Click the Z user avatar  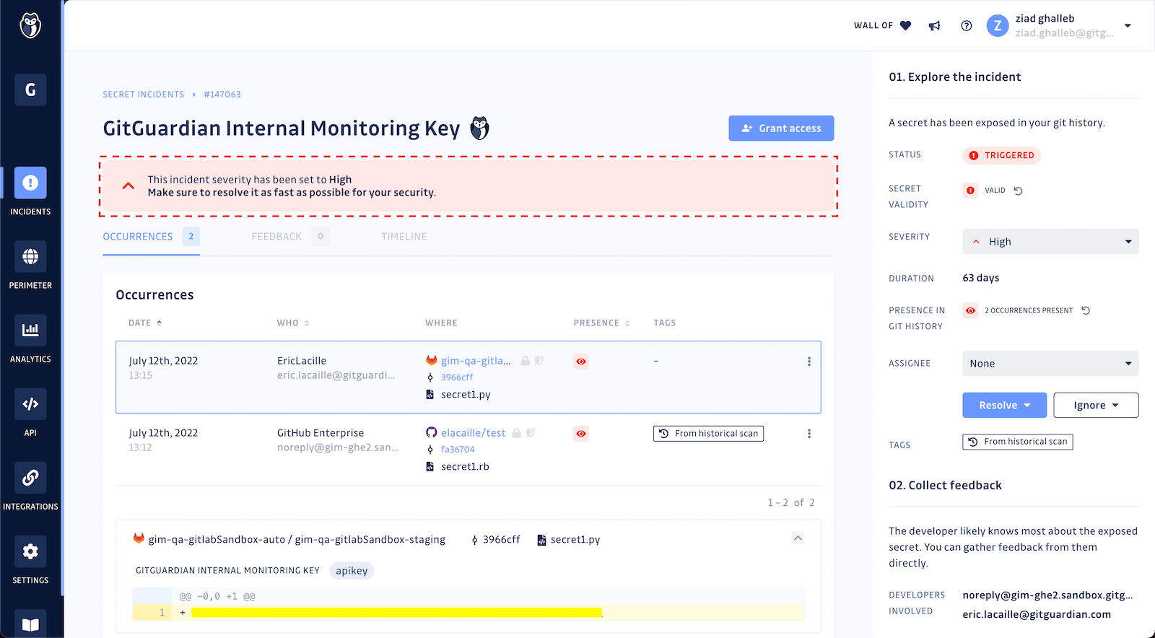[998, 26]
